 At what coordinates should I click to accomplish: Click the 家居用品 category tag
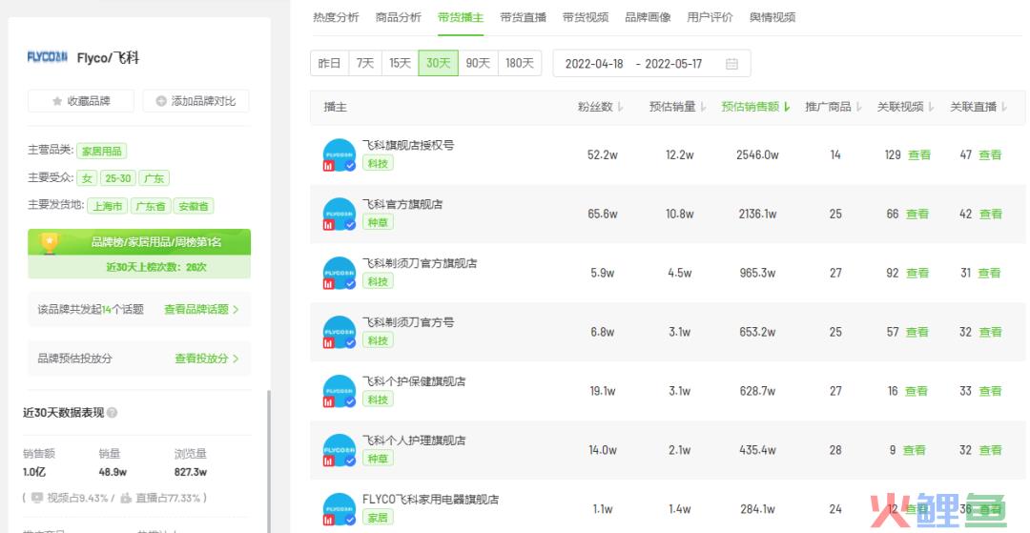coord(101,151)
